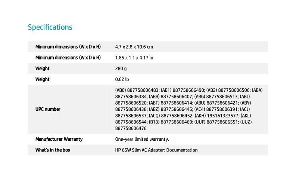
Task: Click the Manufacturer Warranty label
Action: tap(59, 139)
